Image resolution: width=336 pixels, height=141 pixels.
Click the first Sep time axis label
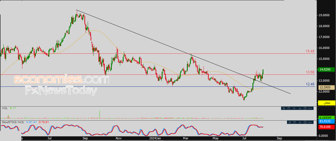pyautogui.click(x=85, y=138)
